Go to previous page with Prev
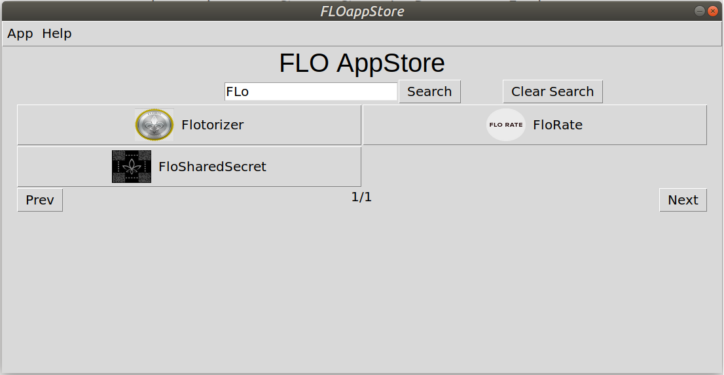This screenshot has width=724, height=375. [x=40, y=200]
